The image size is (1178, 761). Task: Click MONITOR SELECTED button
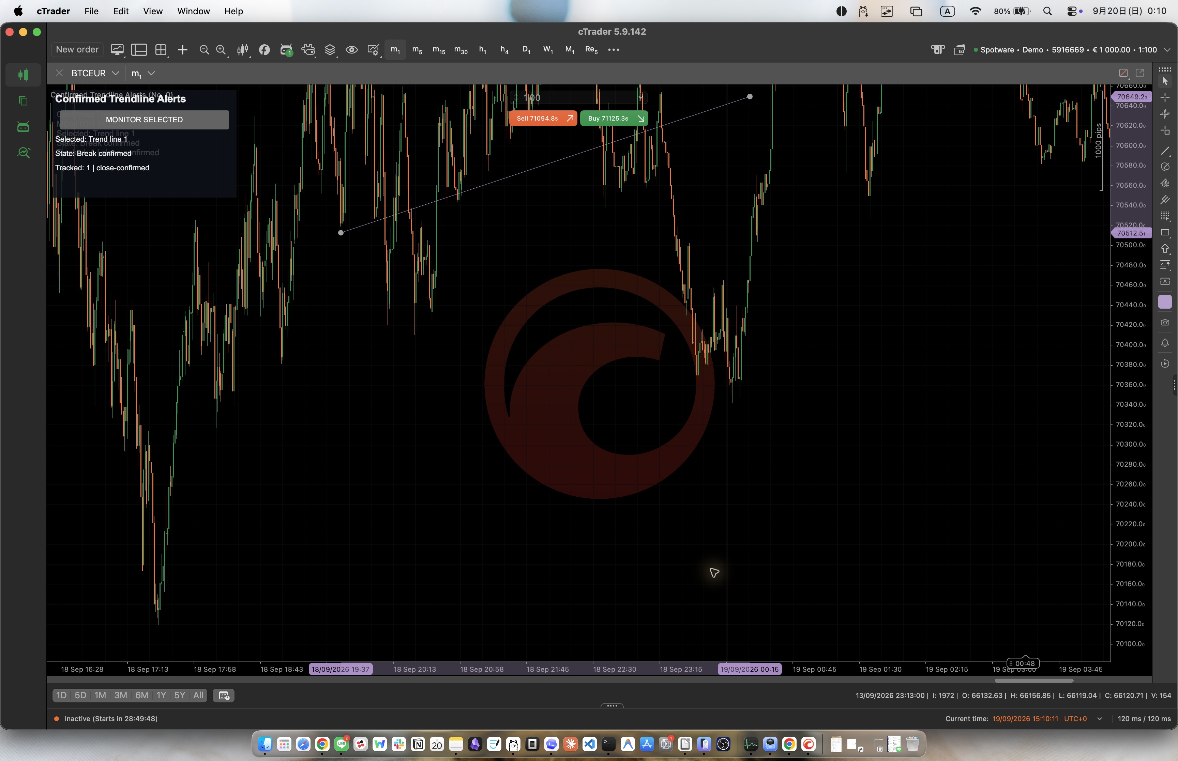coord(144,120)
